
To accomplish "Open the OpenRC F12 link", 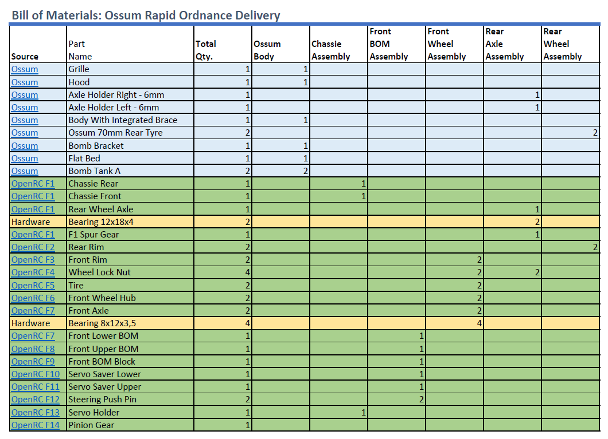I will coord(36,400).
